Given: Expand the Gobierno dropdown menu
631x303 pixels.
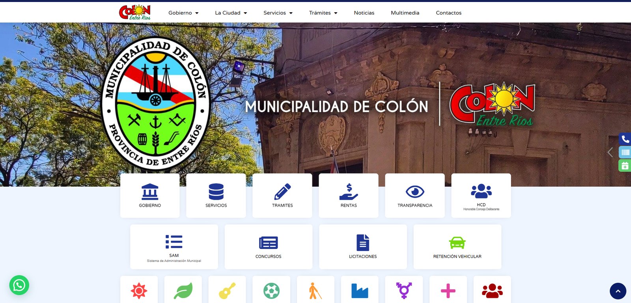Looking at the screenshot, I should click(x=183, y=13).
